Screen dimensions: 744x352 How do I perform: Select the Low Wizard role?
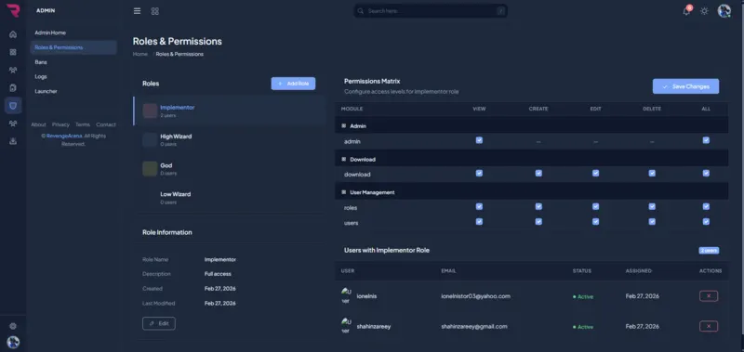(x=230, y=198)
